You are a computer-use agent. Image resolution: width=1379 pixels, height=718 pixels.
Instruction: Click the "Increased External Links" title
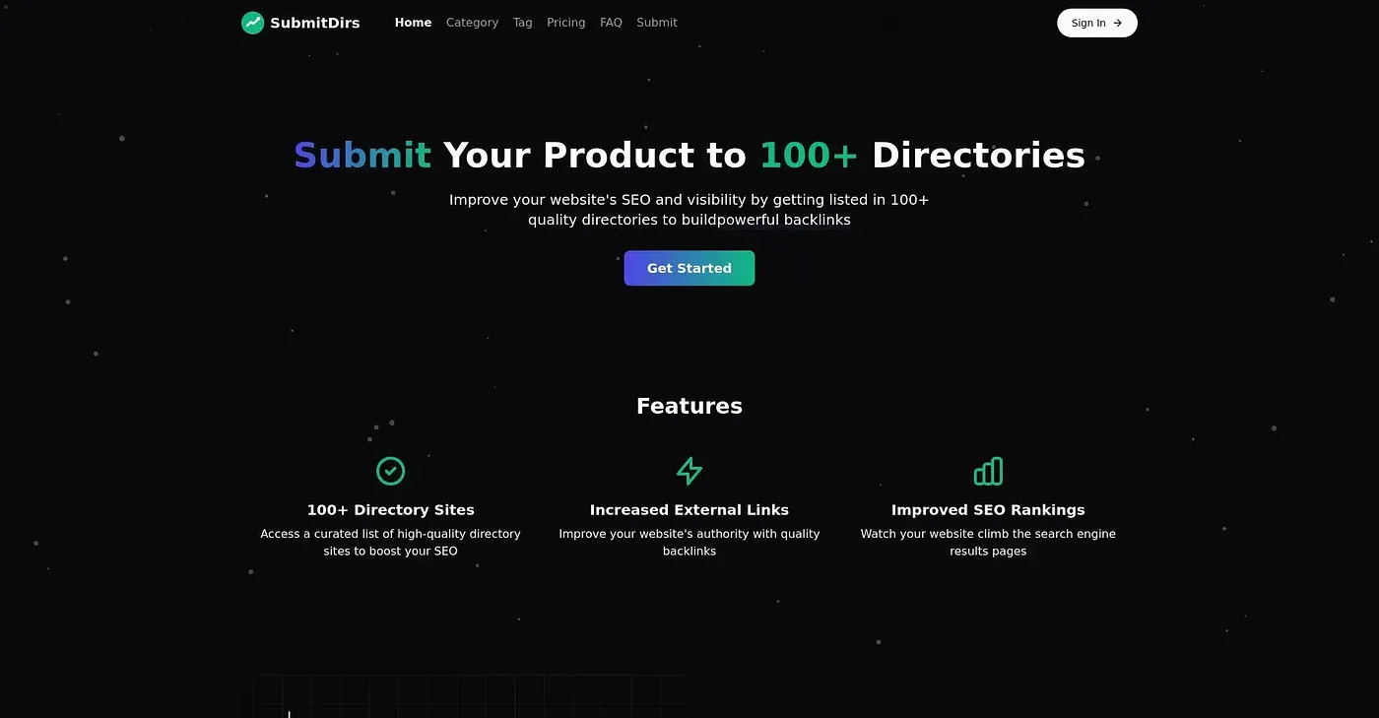click(689, 510)
